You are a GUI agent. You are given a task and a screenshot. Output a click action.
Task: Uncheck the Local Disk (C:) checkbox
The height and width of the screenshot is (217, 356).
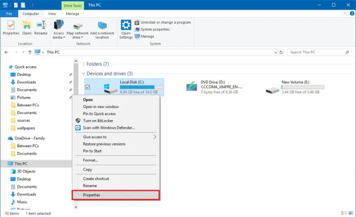pyautogui.click(x=88, y=87)
